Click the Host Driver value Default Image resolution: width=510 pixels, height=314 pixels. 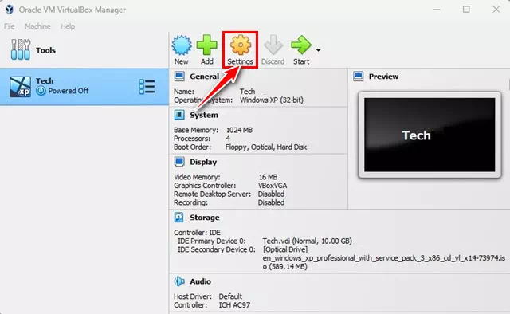[x=230, y=296]
